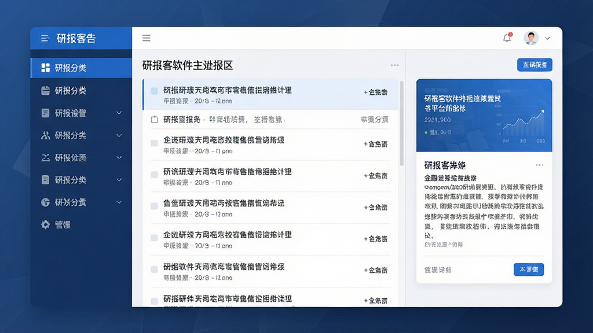Click the plus tag in the row dated 10/9
The image size is (593, 333).
pyautogui.click(x=375, y=239)
